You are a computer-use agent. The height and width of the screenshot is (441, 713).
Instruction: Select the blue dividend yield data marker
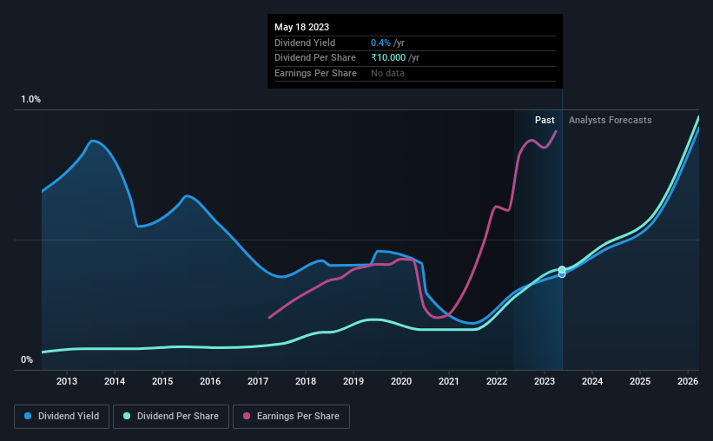pyautogui.click(x=562, y=274)
